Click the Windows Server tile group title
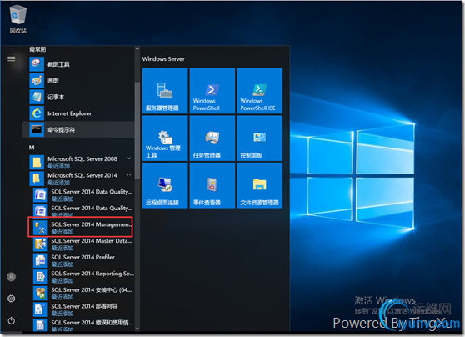 coord(163,58)
